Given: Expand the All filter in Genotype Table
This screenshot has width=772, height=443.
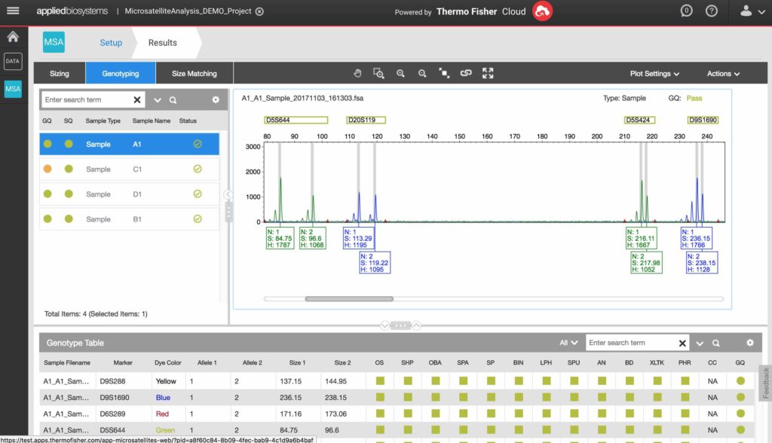Looking at the screenshot, I should [x=568, y=343].
